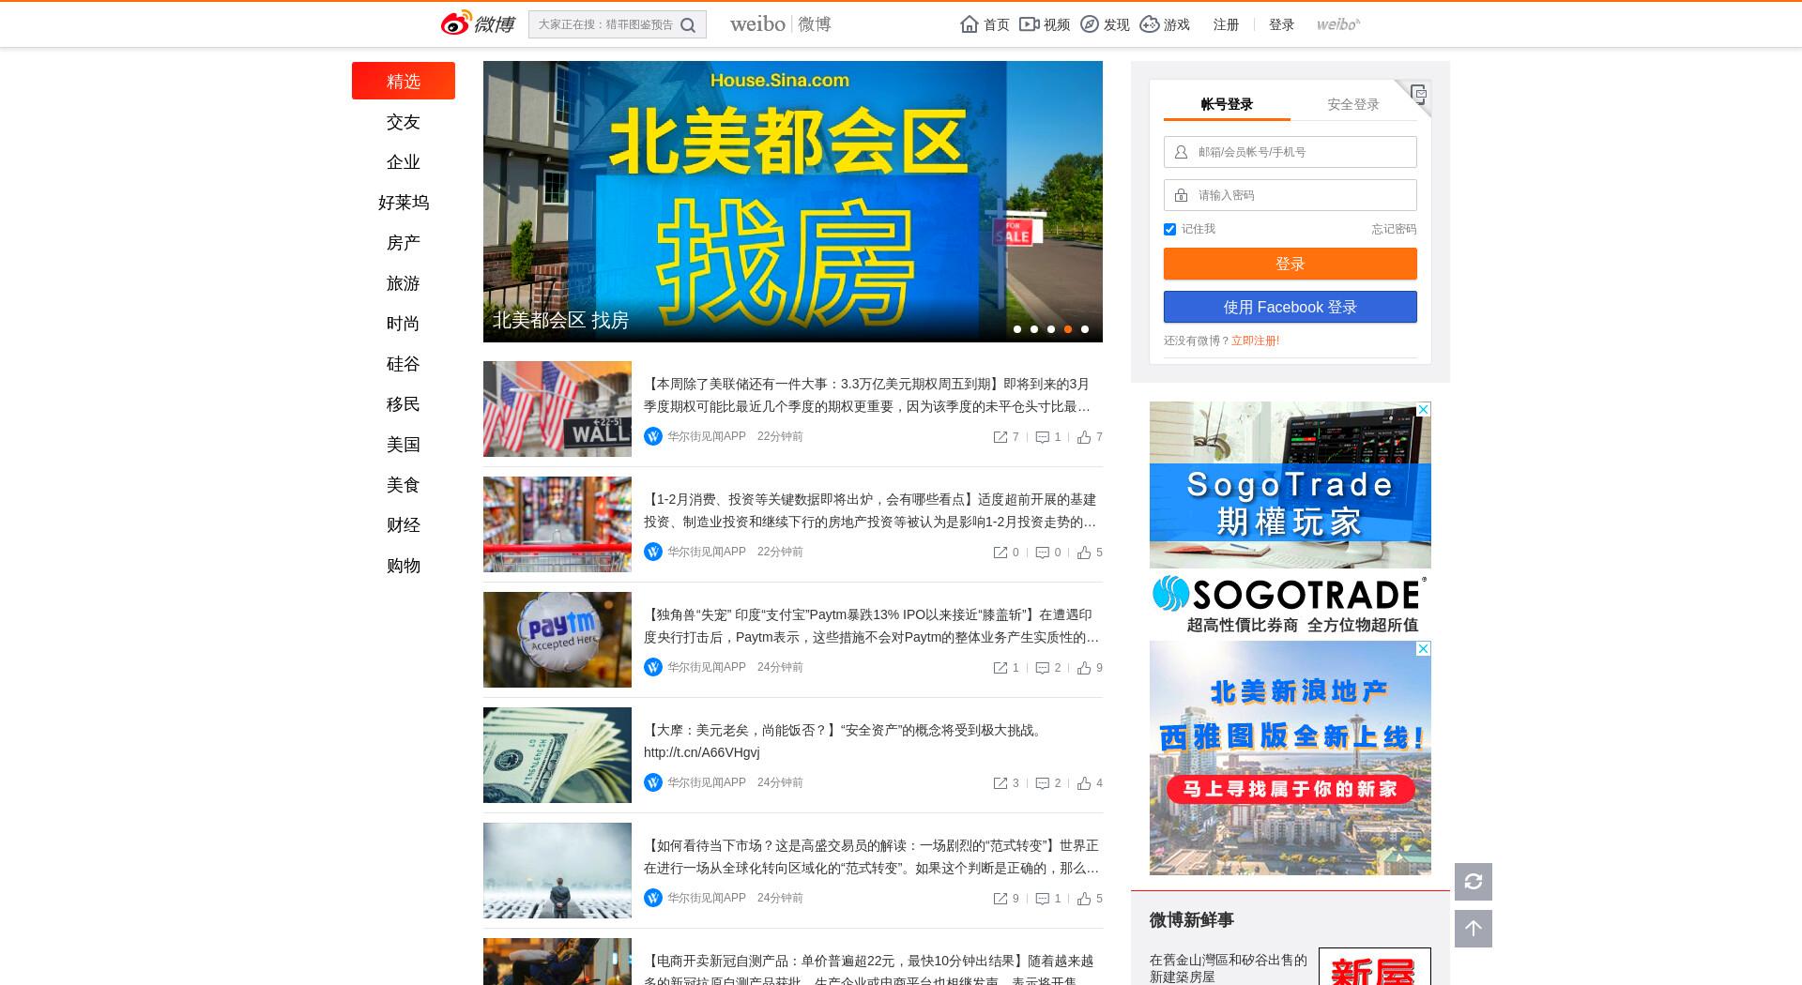The image size is (1802, 985).
Task: Click comment icon on 高盛交易员 post
Action: [1042, 899]
